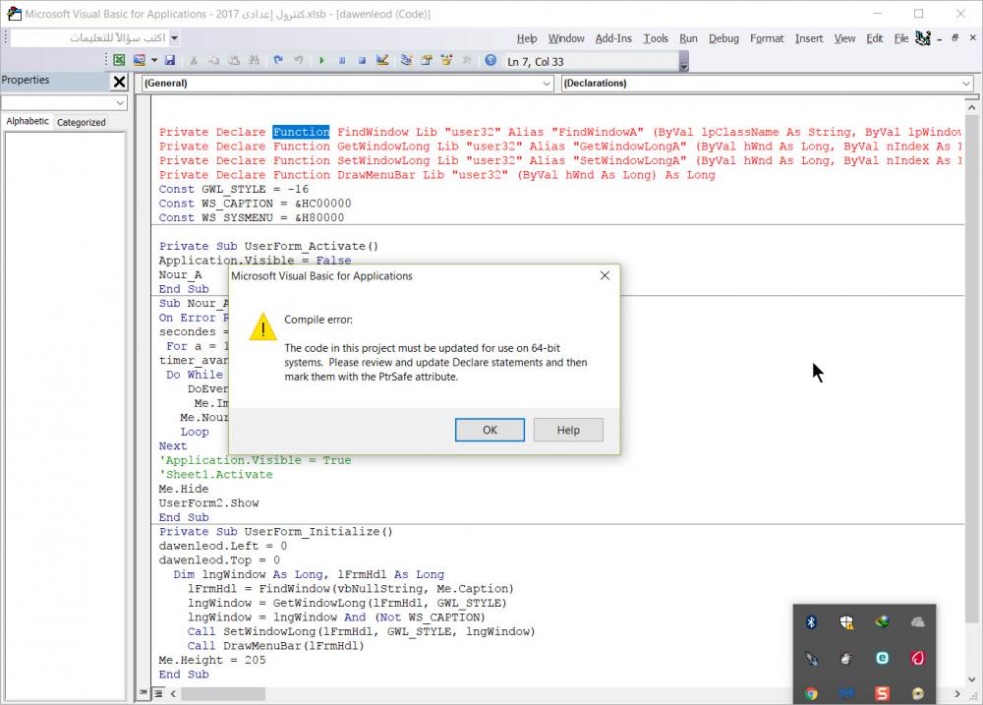This screenshot has height=705, width=983.
Task: Click the code line UserForm2.Show
Action: (x=208, y=503)
